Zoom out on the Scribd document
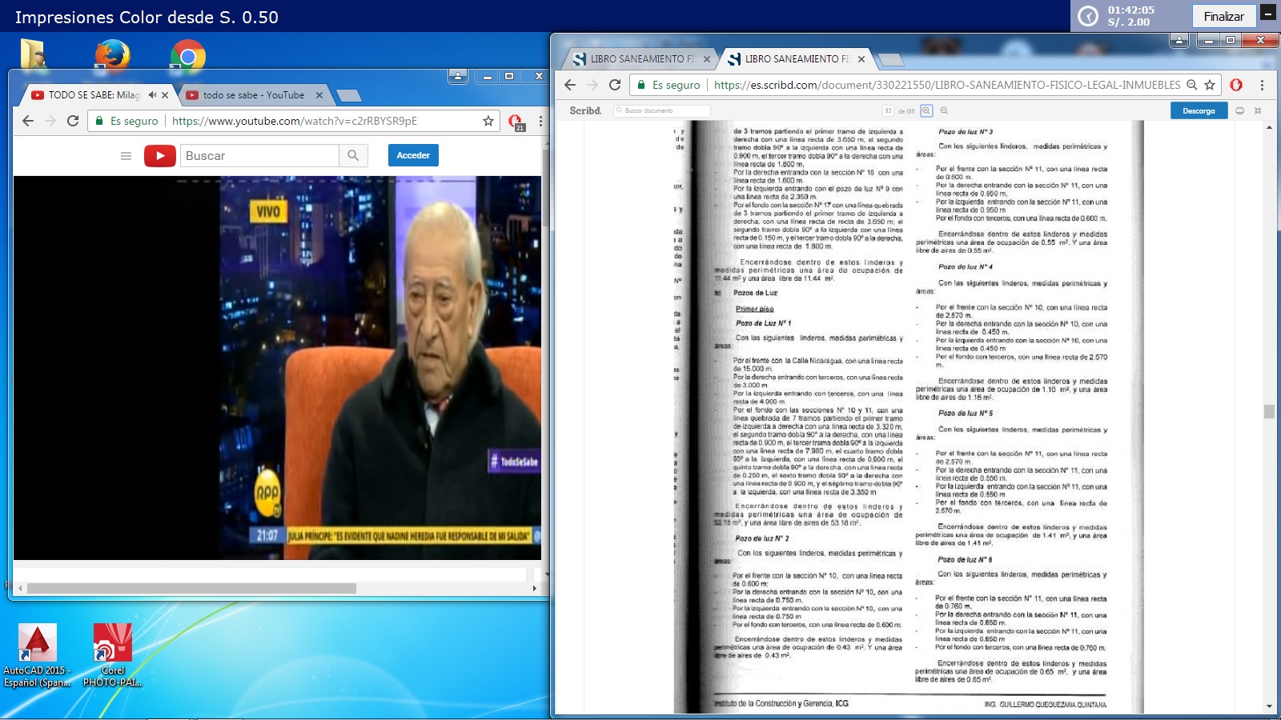The width and height of the screenshot is (1281, 720). pyautogui.click(x=944, y=111)
